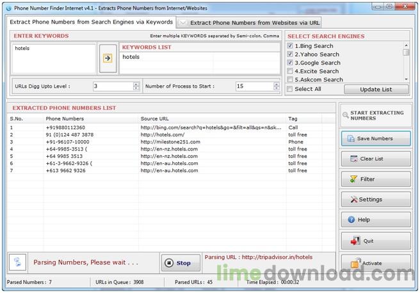The height and width of the screenshot is (293, 420).
Task: Click the keywords entry text box
Action: [x=54, y=59]
